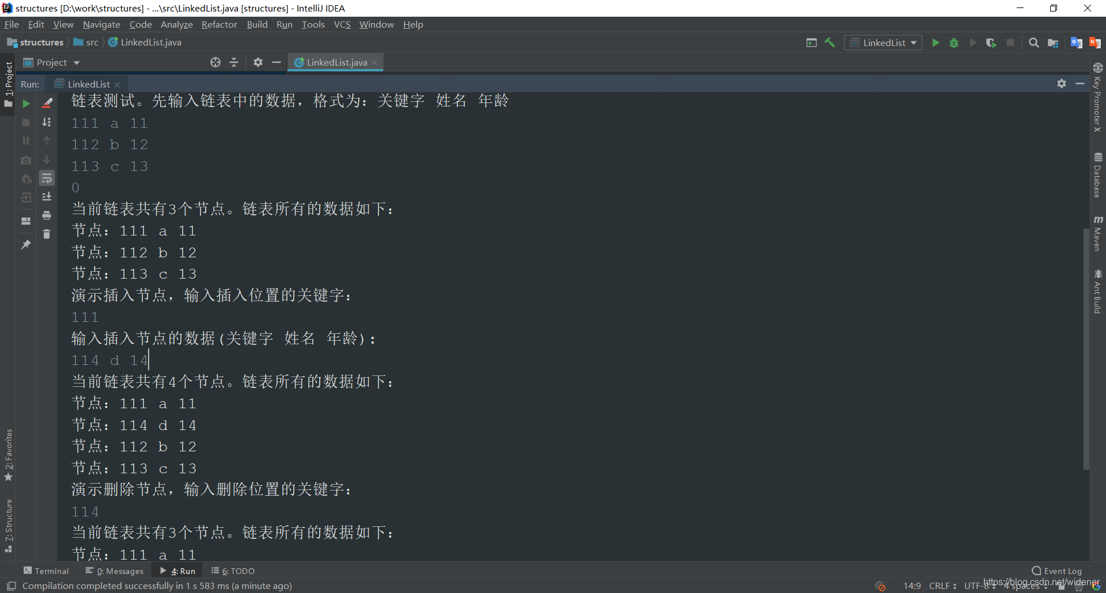Screen dimensions: 1106x593
Task: Hide Project tool window minus icon
Action: click(276, 62)
